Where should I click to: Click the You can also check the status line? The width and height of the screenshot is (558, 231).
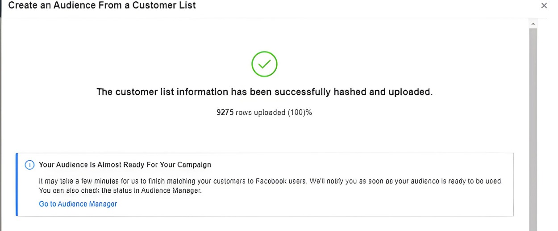point(121,191)
